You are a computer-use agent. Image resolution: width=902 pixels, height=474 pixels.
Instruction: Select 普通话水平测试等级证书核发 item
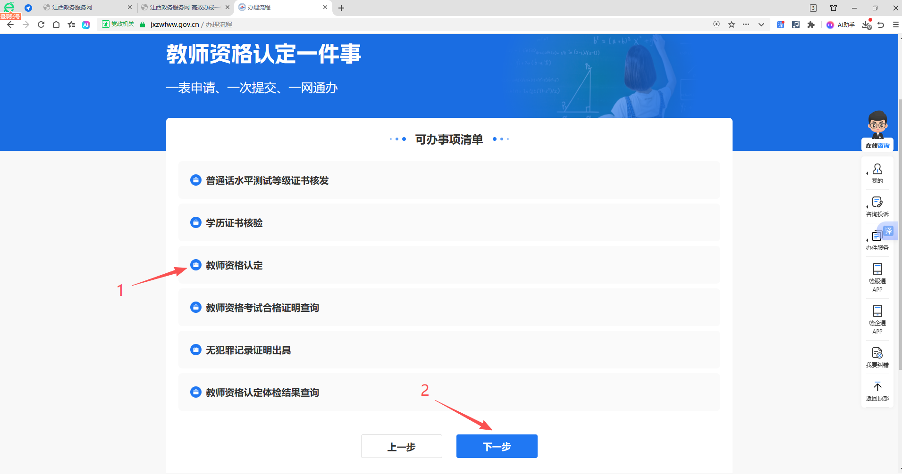pos(267,180)
